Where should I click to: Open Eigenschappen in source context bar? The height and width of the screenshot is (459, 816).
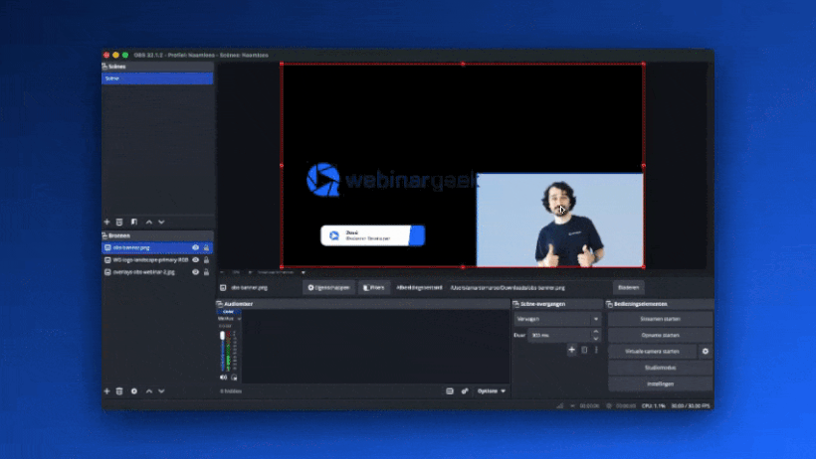tap(329, 287)
